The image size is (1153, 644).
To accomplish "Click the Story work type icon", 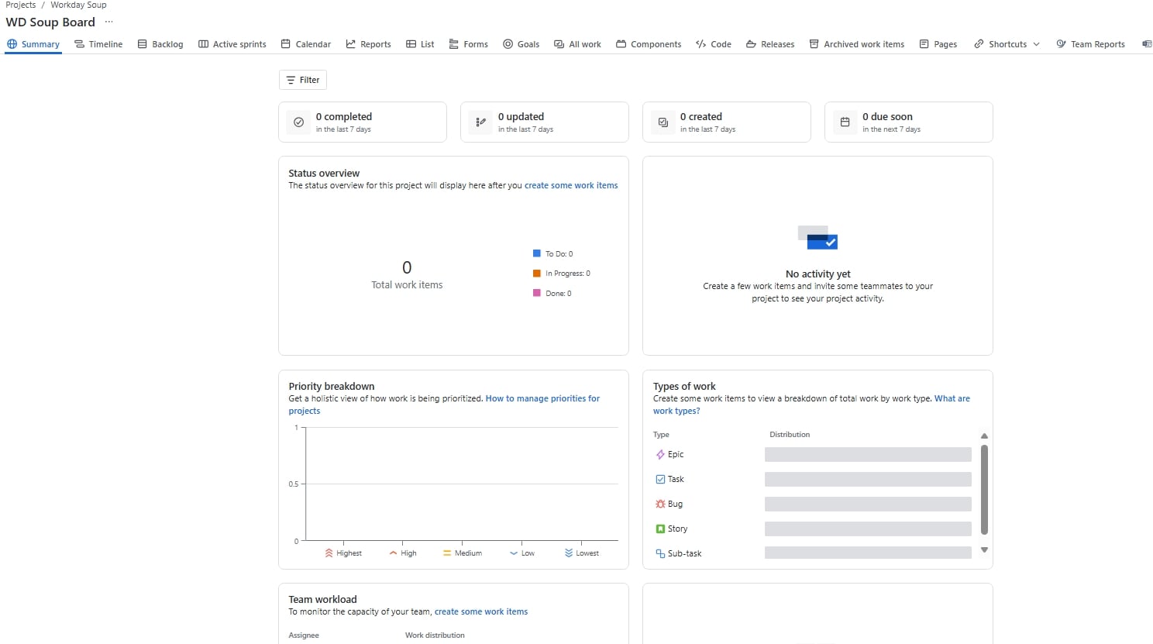I will click(x=660, y=529).
